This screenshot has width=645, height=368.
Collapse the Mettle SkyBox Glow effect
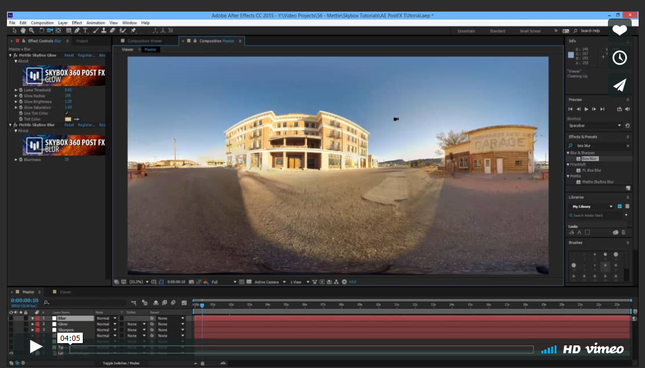10,56
